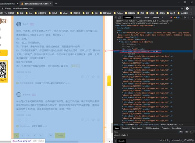Click the first post author's avatar
195x143 pixels.
coord(19,24)
